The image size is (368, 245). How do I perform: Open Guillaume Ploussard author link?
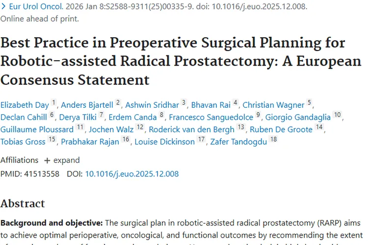37,130
